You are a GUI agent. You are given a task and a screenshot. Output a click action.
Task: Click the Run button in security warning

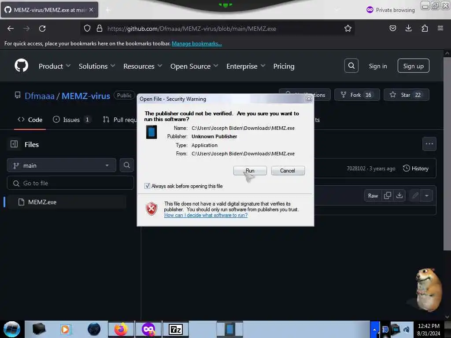(x=250, y=171)
